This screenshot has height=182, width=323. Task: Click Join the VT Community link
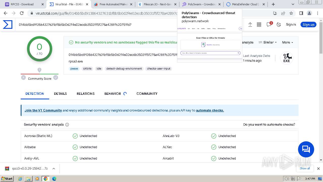43,110
